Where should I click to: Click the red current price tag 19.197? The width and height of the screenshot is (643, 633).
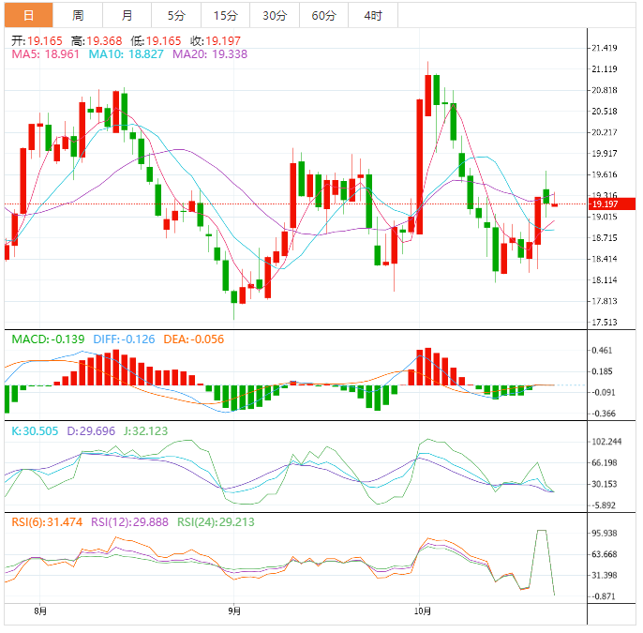(x=612, y=203)
